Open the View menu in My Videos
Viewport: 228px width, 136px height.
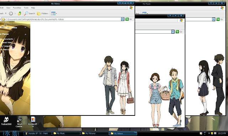[x=8, y=8]
